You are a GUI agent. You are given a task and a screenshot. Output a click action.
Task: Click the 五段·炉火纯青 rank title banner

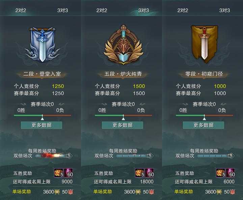pos(123,74)
